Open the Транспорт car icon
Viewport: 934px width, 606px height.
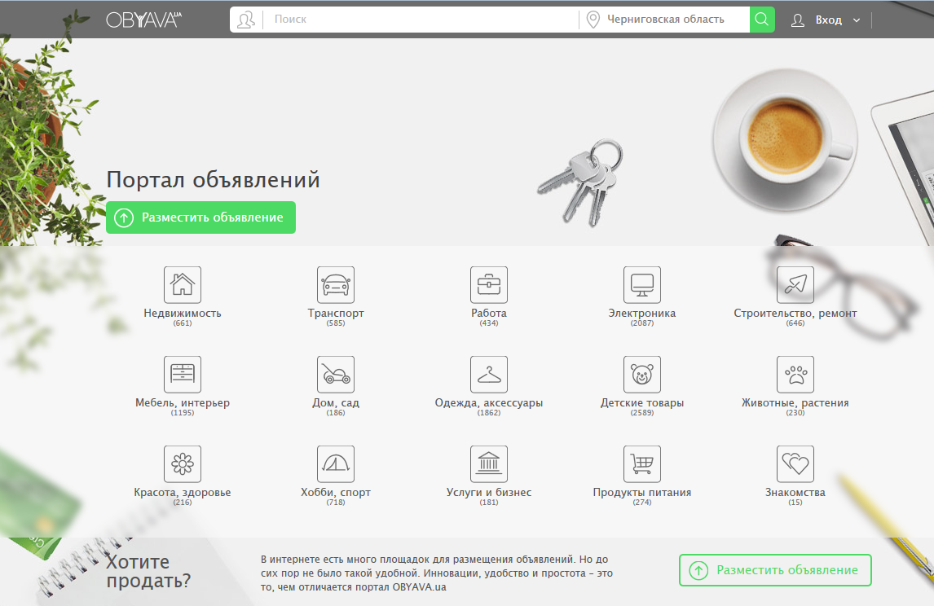[335, 284]
